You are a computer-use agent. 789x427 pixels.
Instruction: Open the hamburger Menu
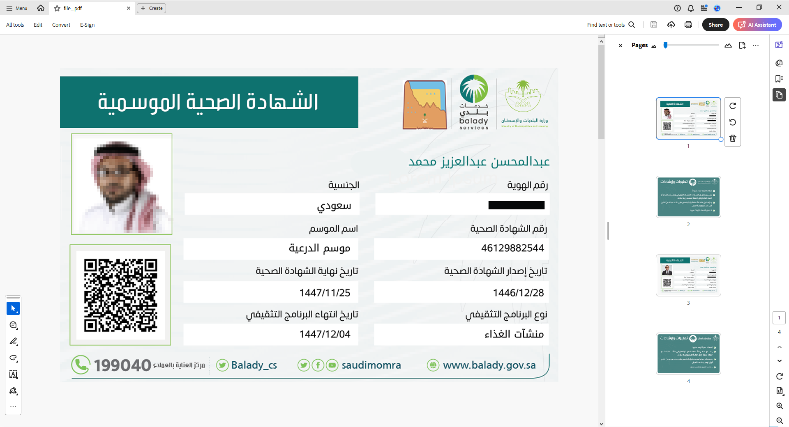[x=17, y=8]
